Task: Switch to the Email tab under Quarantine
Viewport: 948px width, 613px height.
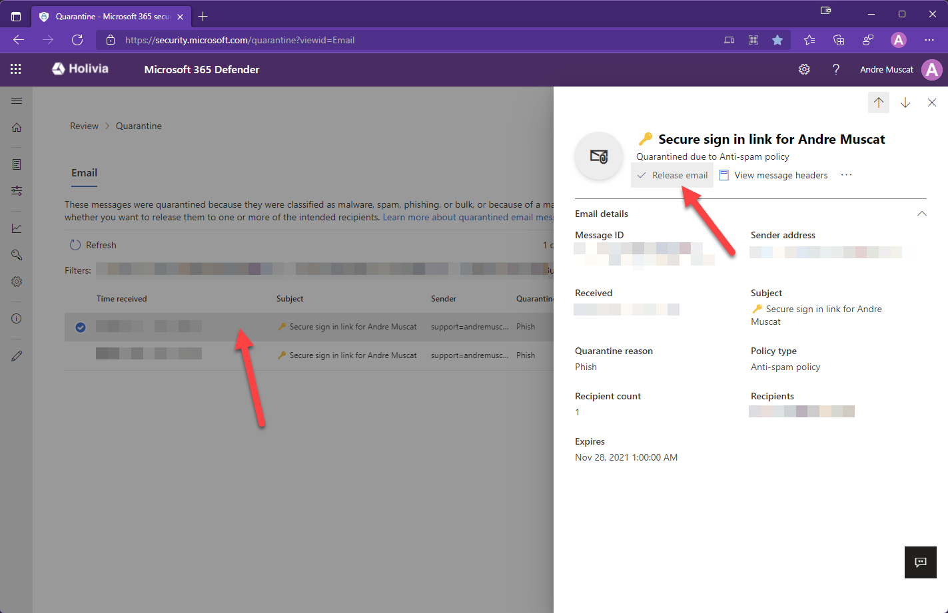Action: (84, 172)
